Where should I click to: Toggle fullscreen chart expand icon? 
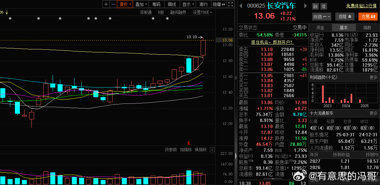(230, 4)
